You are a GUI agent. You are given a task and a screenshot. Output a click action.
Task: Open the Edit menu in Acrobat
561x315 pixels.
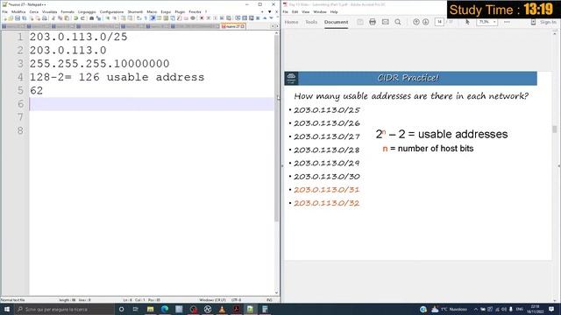point(295,11)
